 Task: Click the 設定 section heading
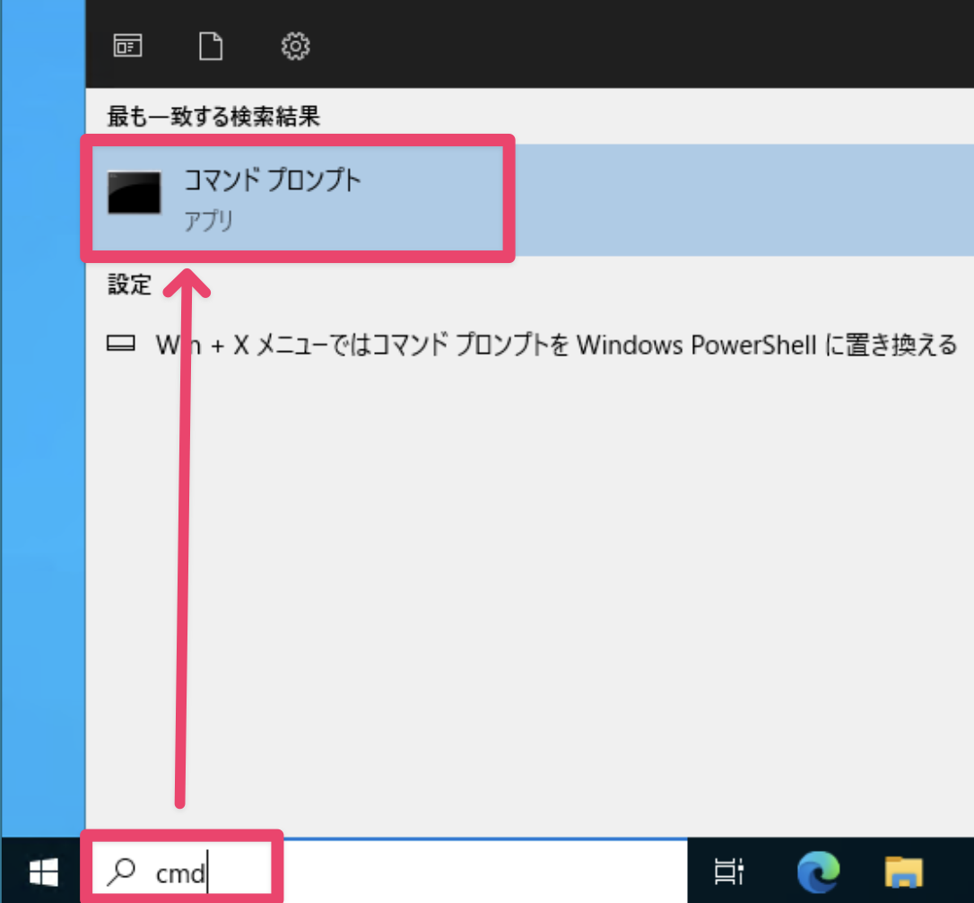pyautogui.click(x=130, y=285)
